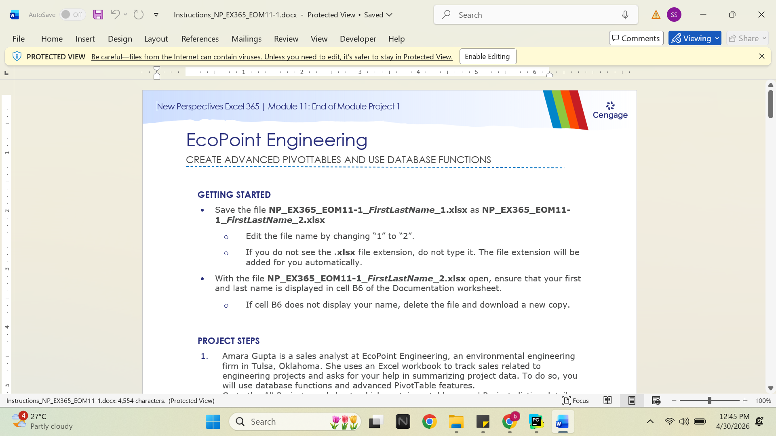776x436 pixels.
Task: Click the Redo icon
Action: [139, 15]
